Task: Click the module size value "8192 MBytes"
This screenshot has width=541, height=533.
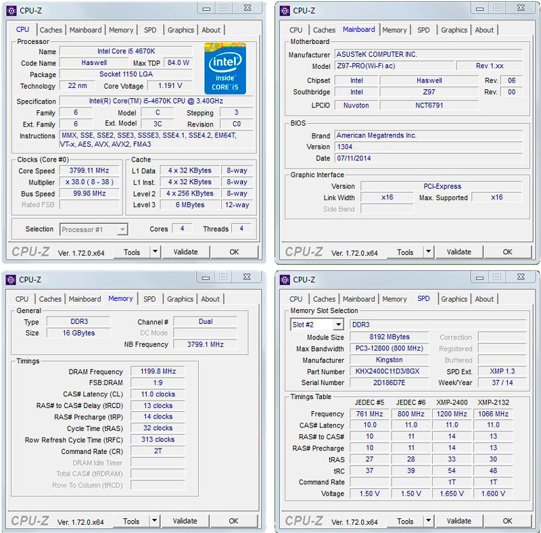Action: tap(390, 337)
